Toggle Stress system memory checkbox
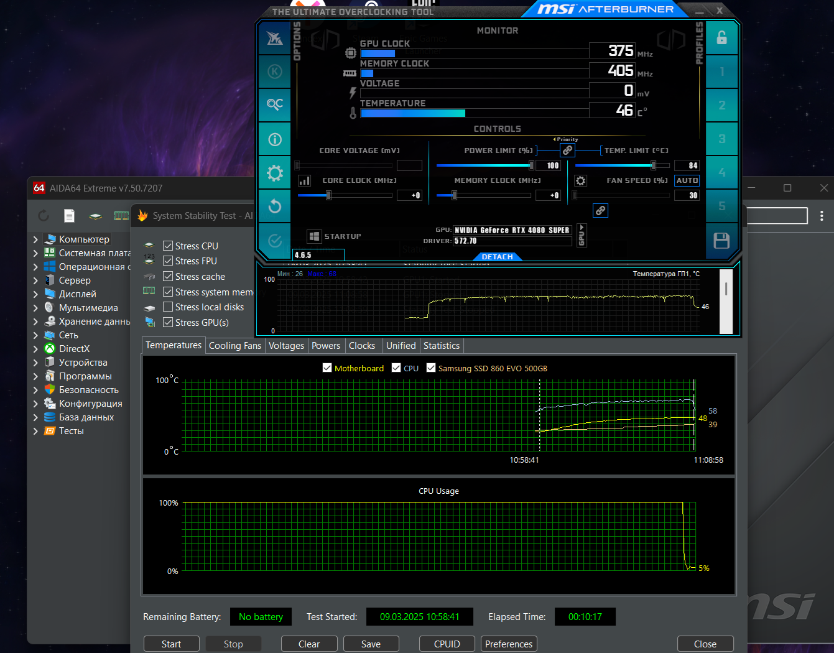The image size is (834, 653). click(x=168, y=292)
